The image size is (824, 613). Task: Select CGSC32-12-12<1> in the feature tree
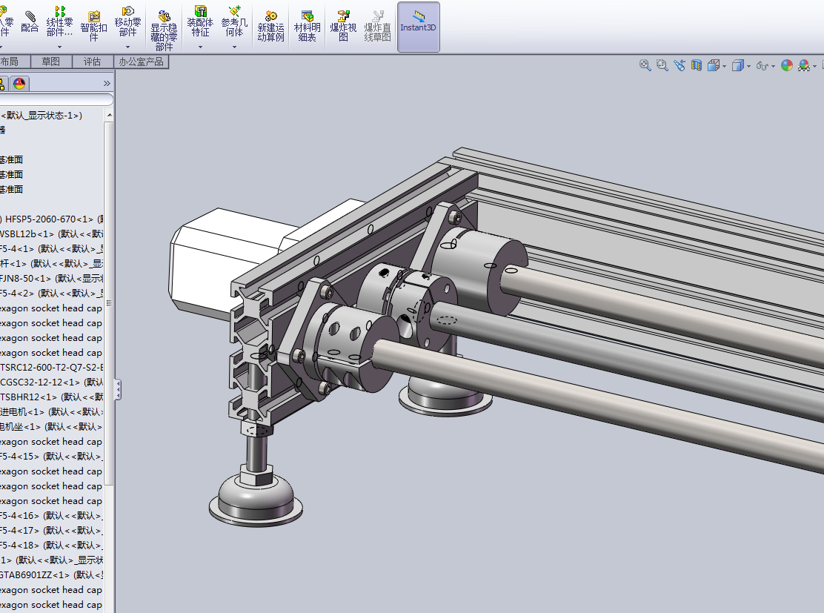52,382
